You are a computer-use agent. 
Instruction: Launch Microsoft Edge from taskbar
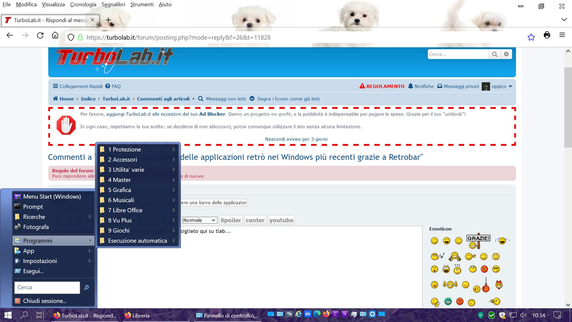tap(317, 315)
